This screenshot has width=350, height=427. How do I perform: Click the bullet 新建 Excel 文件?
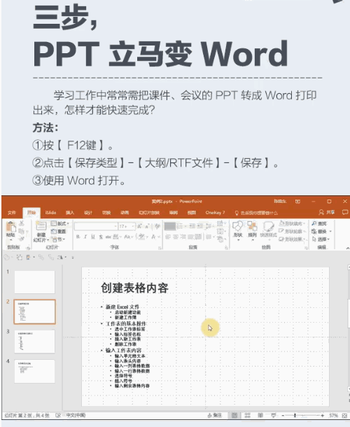(122, 307)
